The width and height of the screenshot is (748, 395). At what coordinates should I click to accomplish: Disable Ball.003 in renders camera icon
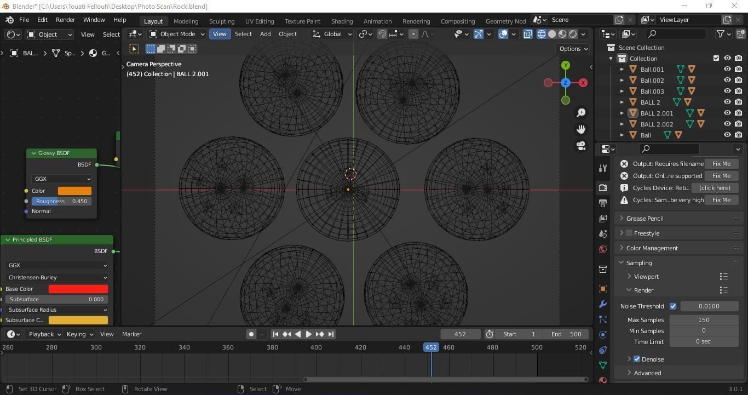pos(738,91)
